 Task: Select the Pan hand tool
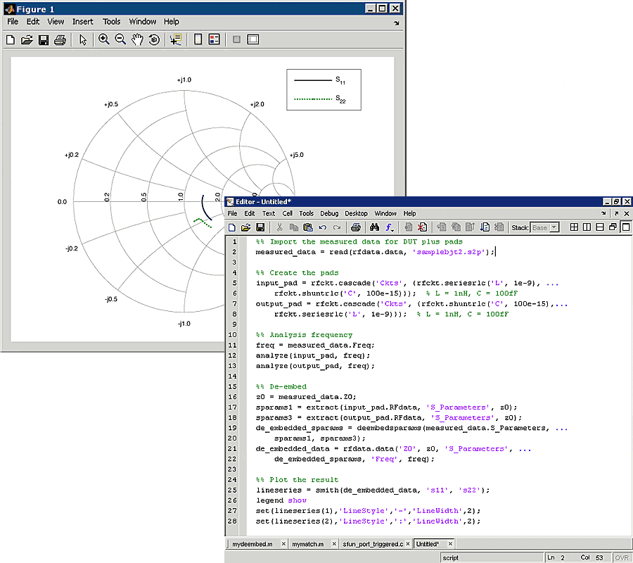point(137,39)
